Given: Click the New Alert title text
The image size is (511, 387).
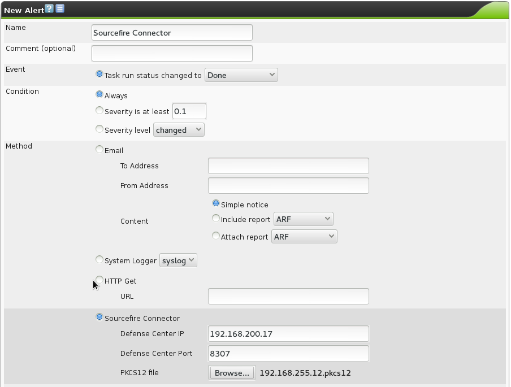Looking at the screenshot, I should 24,10.
